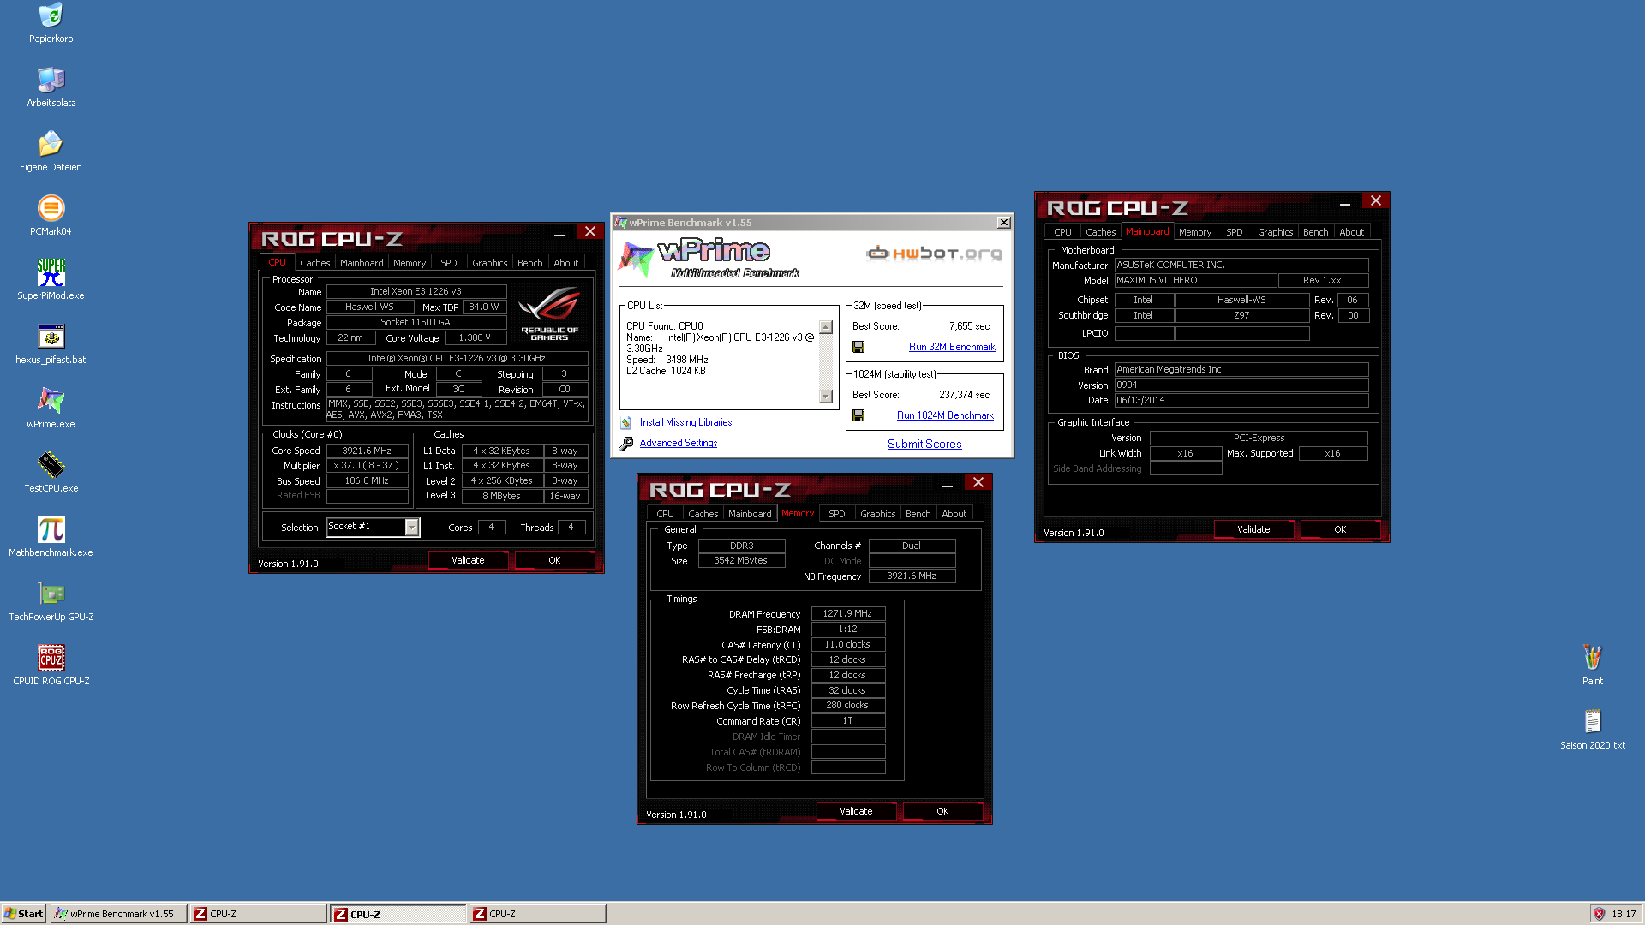Open Graphics tab in left CPU-Z window
The height and width of the screenshot is (925, 1645).
pyautogui.click(x=490, y=263)
